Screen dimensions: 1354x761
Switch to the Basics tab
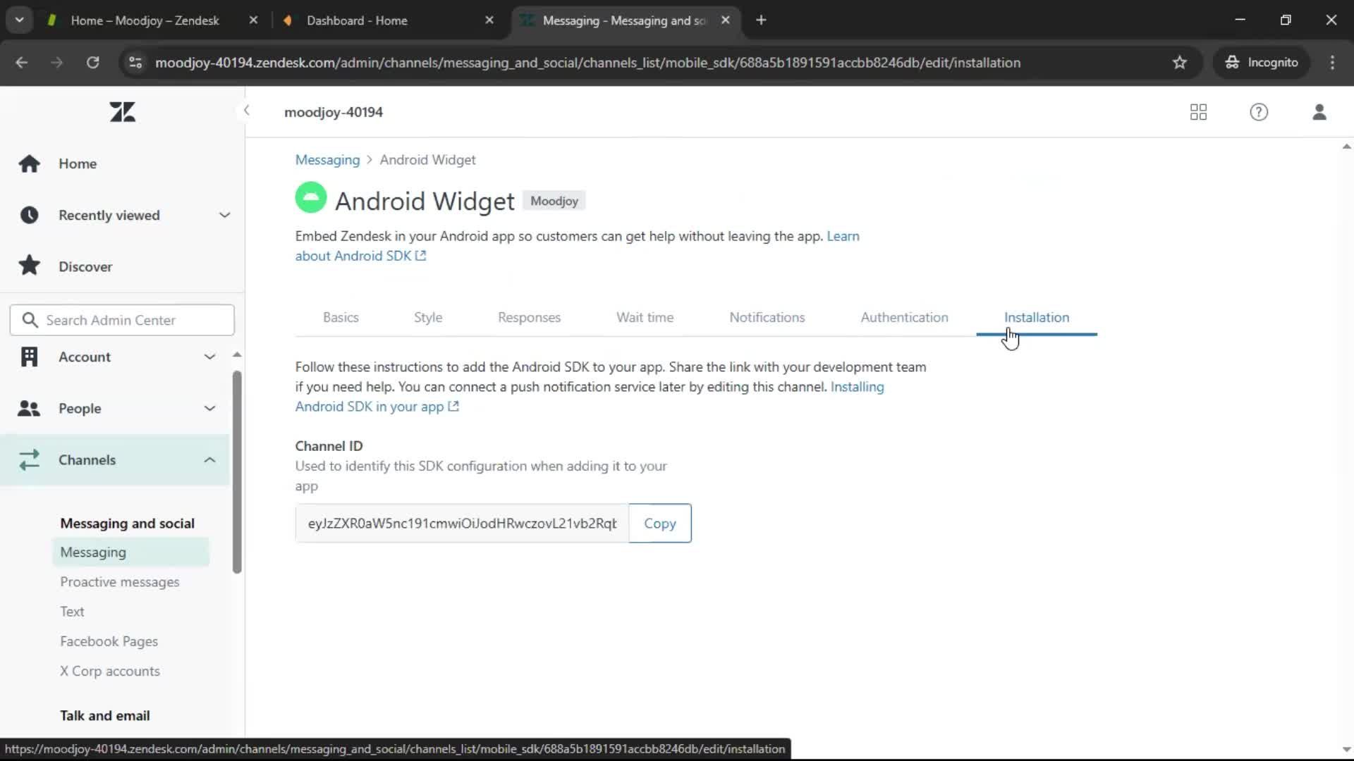tap(341, 317)
